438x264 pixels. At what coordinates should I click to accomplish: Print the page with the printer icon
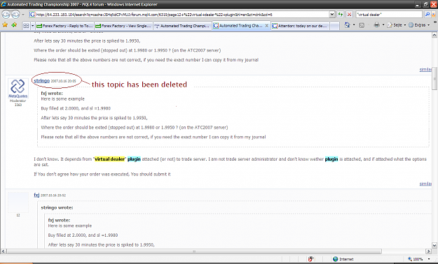[x=377, y=25]
